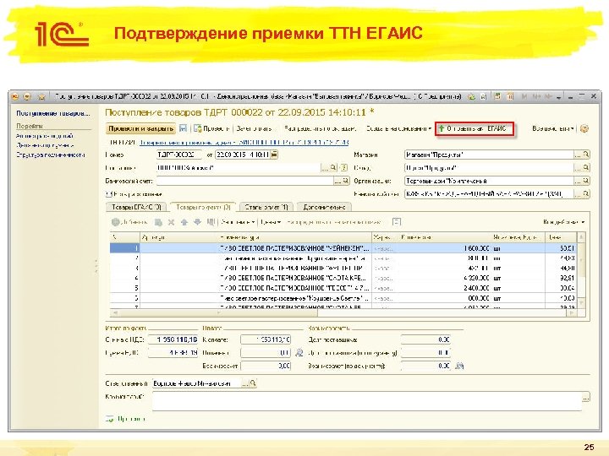Click the move row up arrow icon
Viewport: 609px width, 456px height.
[x=184, y=222]
